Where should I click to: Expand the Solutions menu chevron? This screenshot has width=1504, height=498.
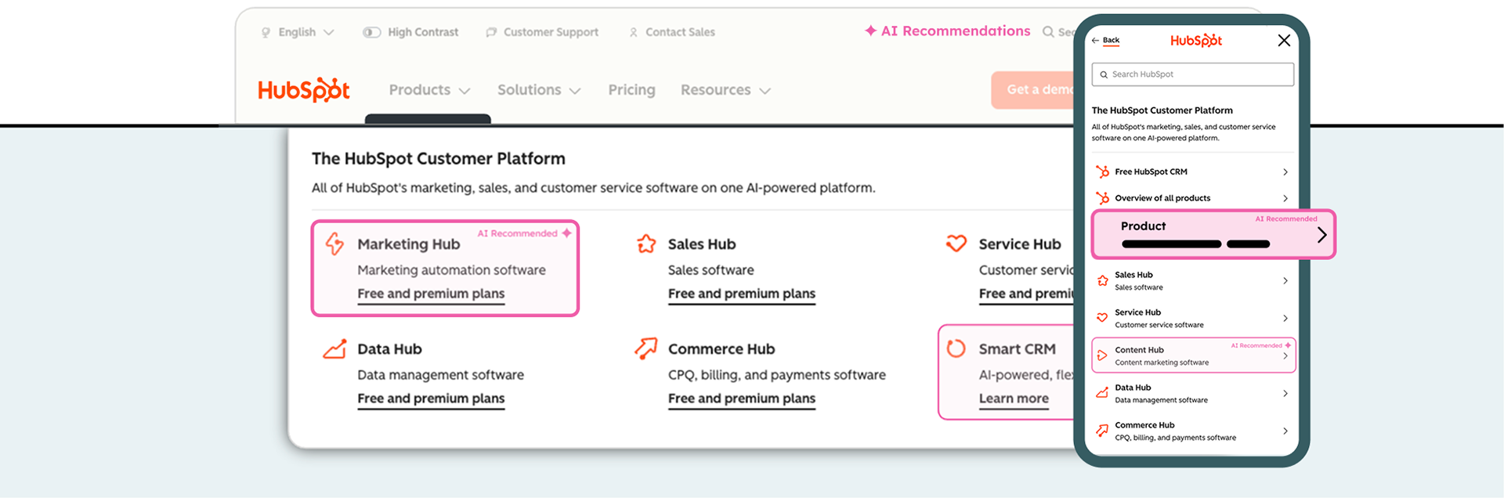pos(575,91)
